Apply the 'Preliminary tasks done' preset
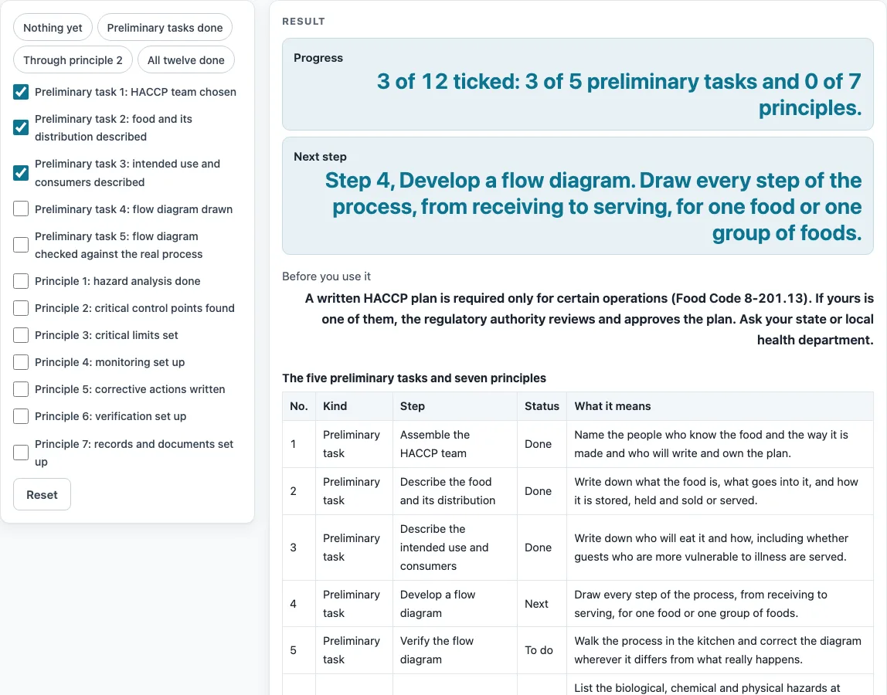This screenshot has width=887, height=695. 165,28
